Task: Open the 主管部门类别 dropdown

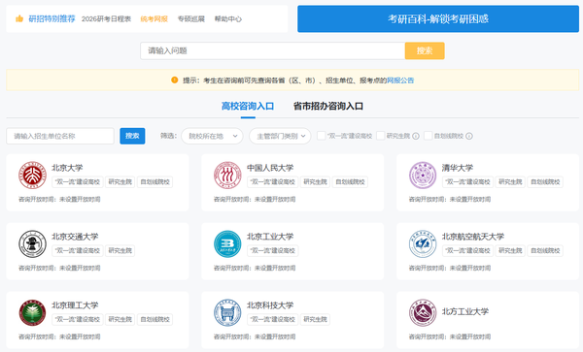Action: [280, 136]
